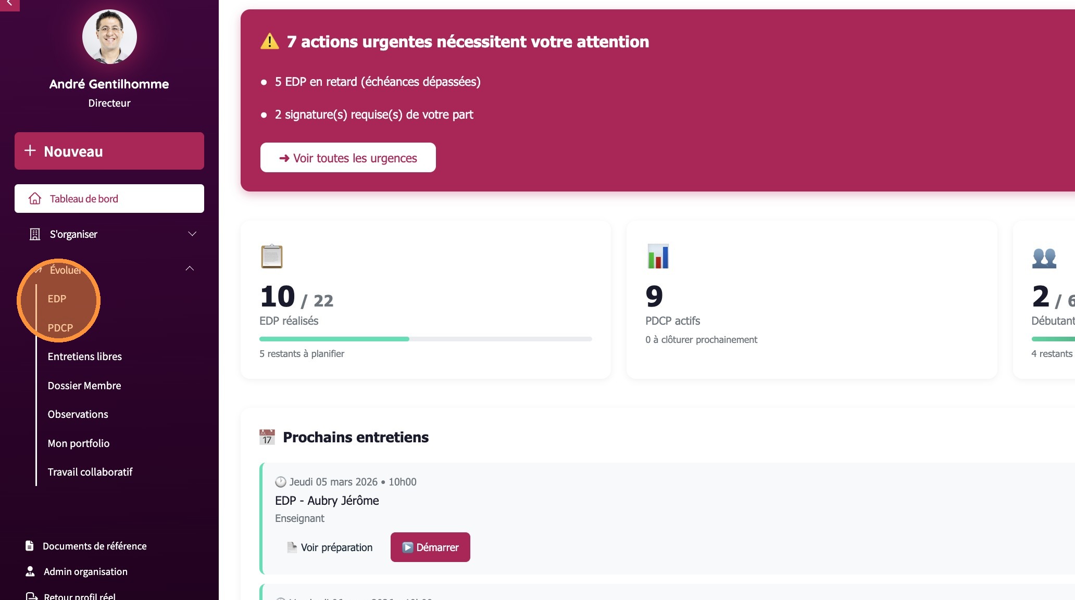
Task: Start the Aubry Jérôme interview with Démarrer
Action: (430, 547)
